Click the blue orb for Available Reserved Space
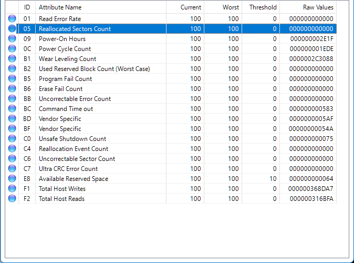 [x=12, y=179]
